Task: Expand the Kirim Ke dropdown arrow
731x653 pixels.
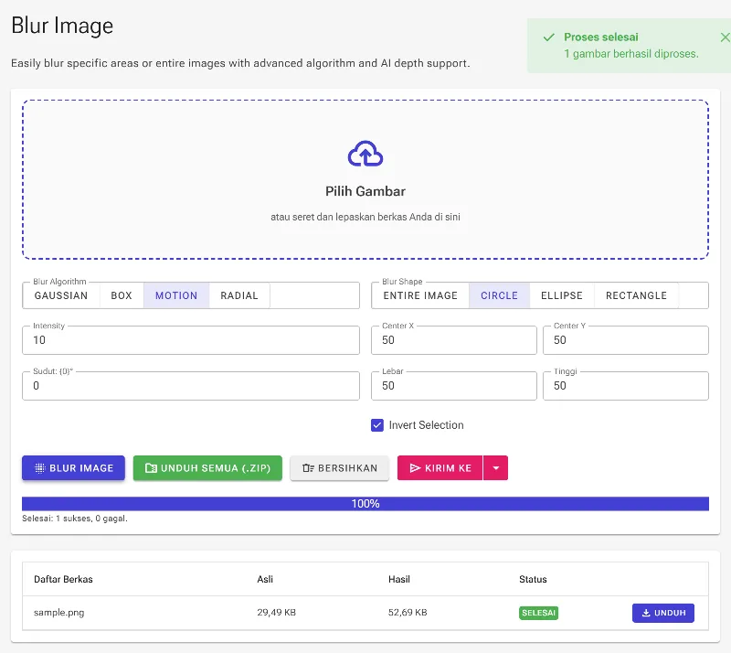Action: pyautogui.click(x=496, y=468)
